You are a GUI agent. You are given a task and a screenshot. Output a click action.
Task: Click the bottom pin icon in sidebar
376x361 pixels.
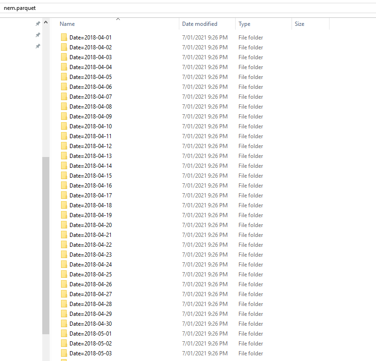[38, 46]
